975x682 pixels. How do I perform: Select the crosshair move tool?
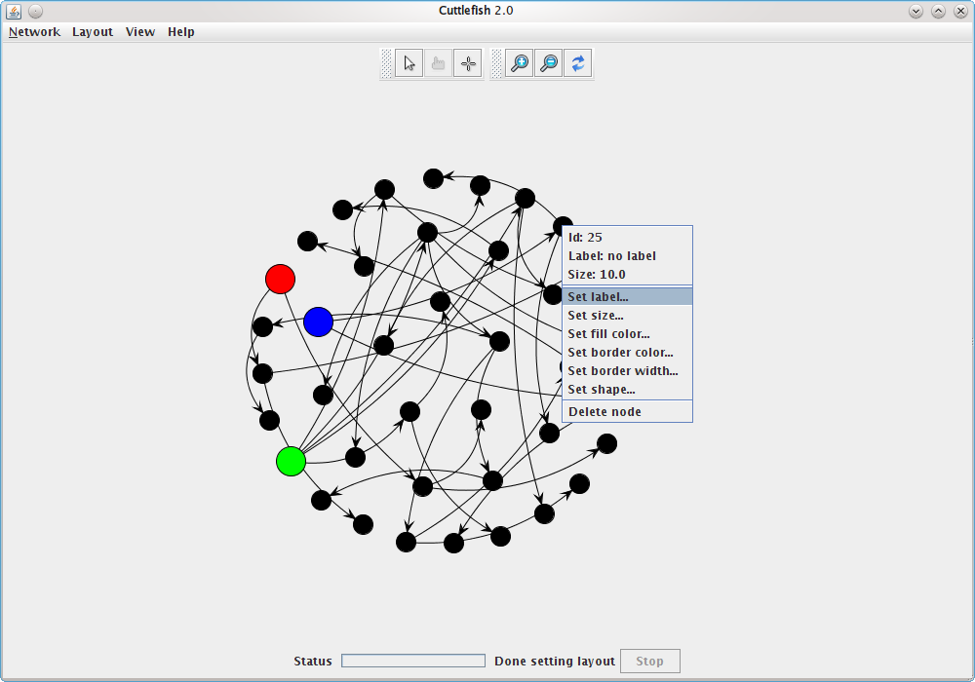coord(468,63)
